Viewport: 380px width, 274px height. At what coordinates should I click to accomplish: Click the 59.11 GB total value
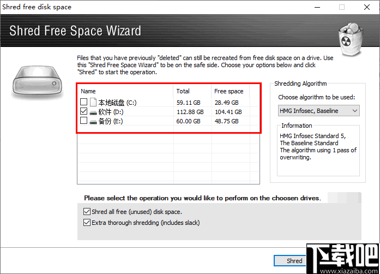point(188,103)
